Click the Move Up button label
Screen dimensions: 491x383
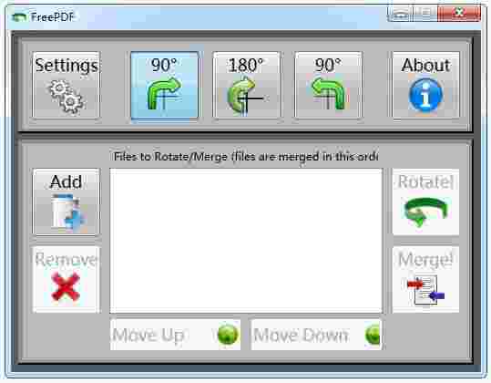tap(148, 335)
